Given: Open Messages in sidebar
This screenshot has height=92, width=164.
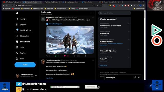Looking at the screenshot, I should 22,36.
